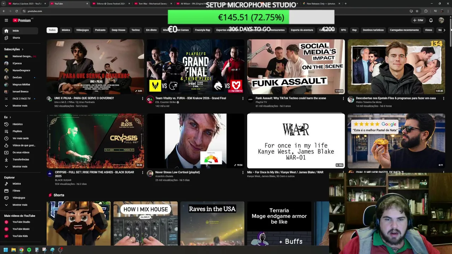Screen dimensions: 452x254
Task: Open BLACK SUGAR channel link
Action: coord(63,180)
